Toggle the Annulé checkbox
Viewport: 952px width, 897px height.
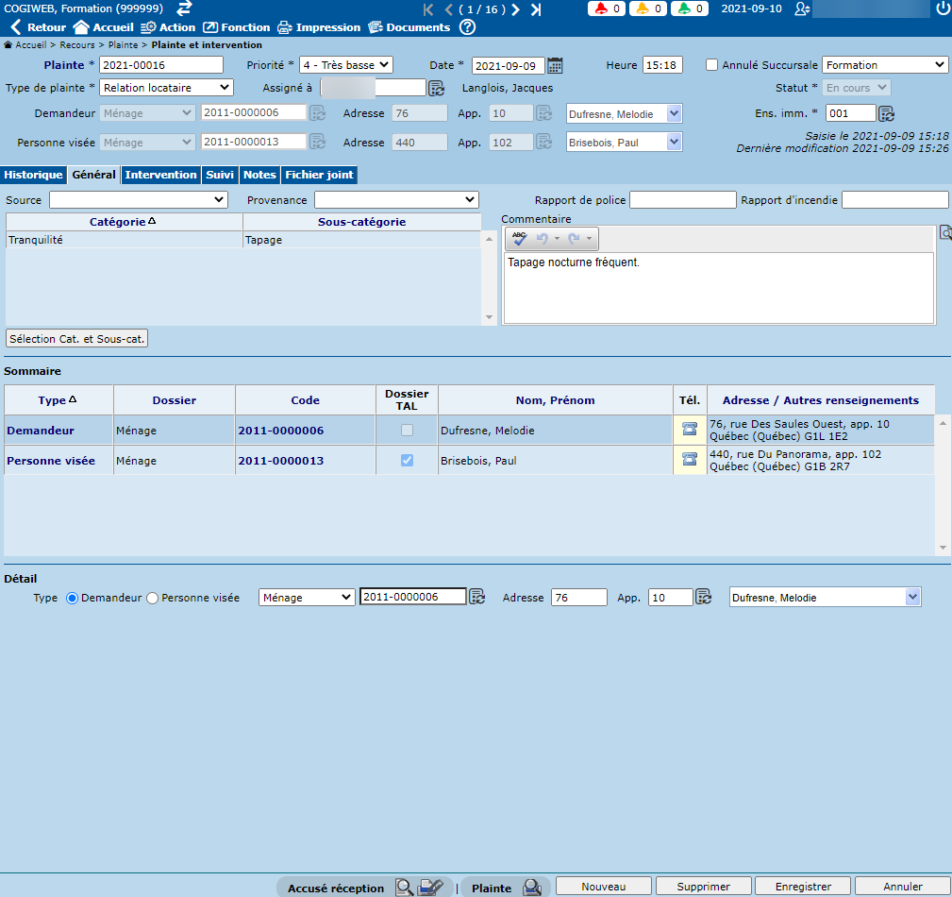[x=712, y=65]
